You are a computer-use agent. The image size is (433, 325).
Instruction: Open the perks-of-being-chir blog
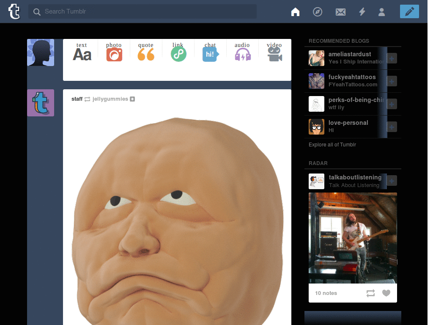click(356, 100)
